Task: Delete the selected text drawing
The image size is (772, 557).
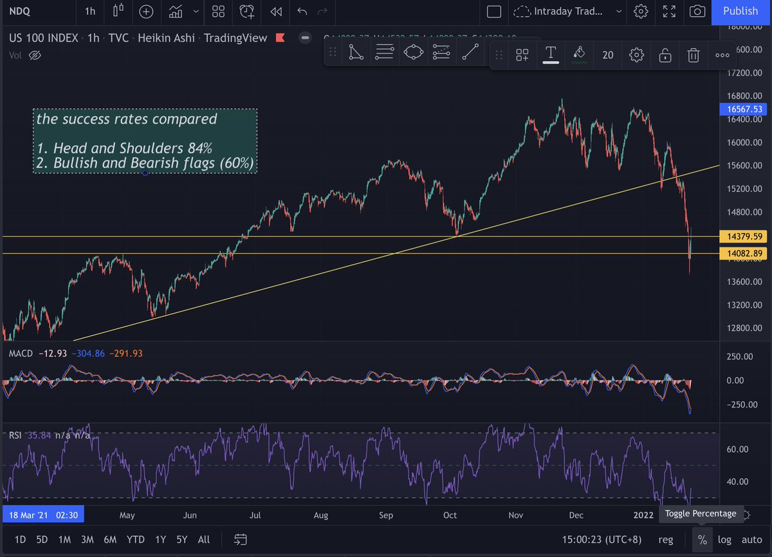Action: click(694, 55)
